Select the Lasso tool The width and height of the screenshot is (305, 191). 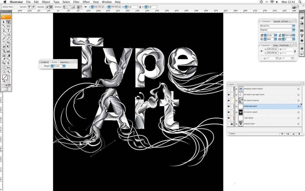8,26
